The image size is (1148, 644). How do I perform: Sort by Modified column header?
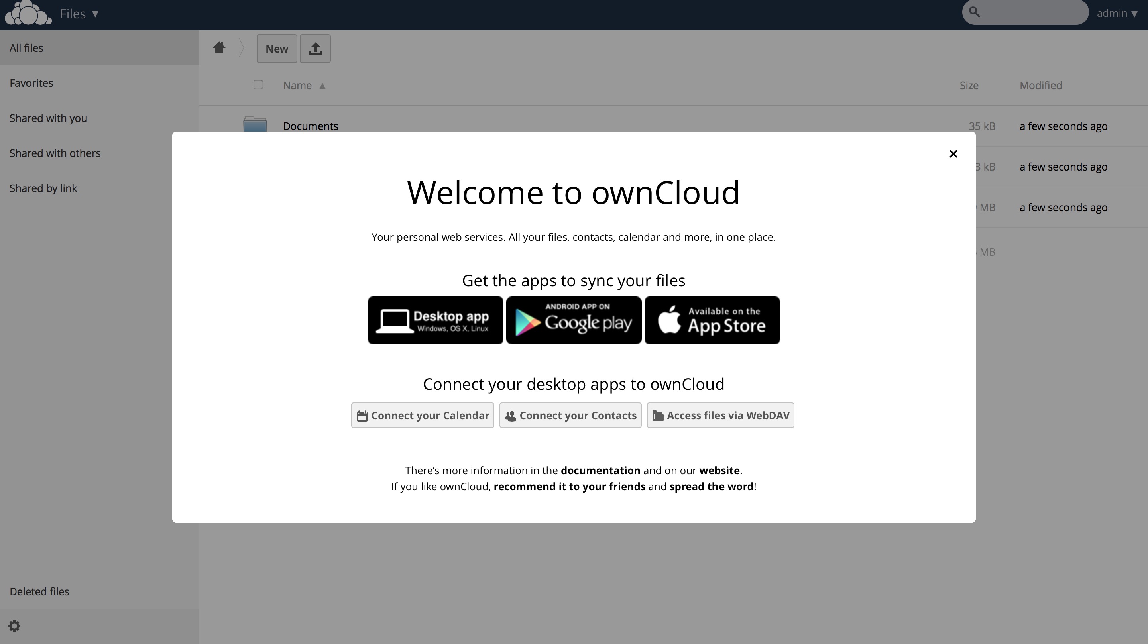click(x=1041, y=86)
